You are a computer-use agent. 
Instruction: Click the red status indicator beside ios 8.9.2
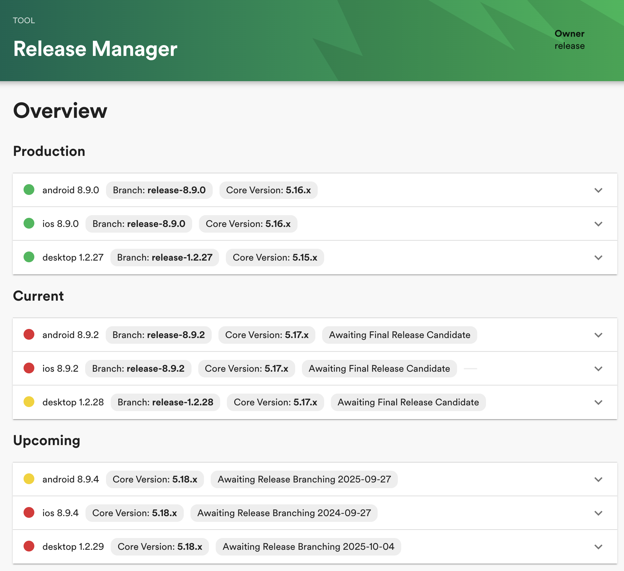(29, 368)
